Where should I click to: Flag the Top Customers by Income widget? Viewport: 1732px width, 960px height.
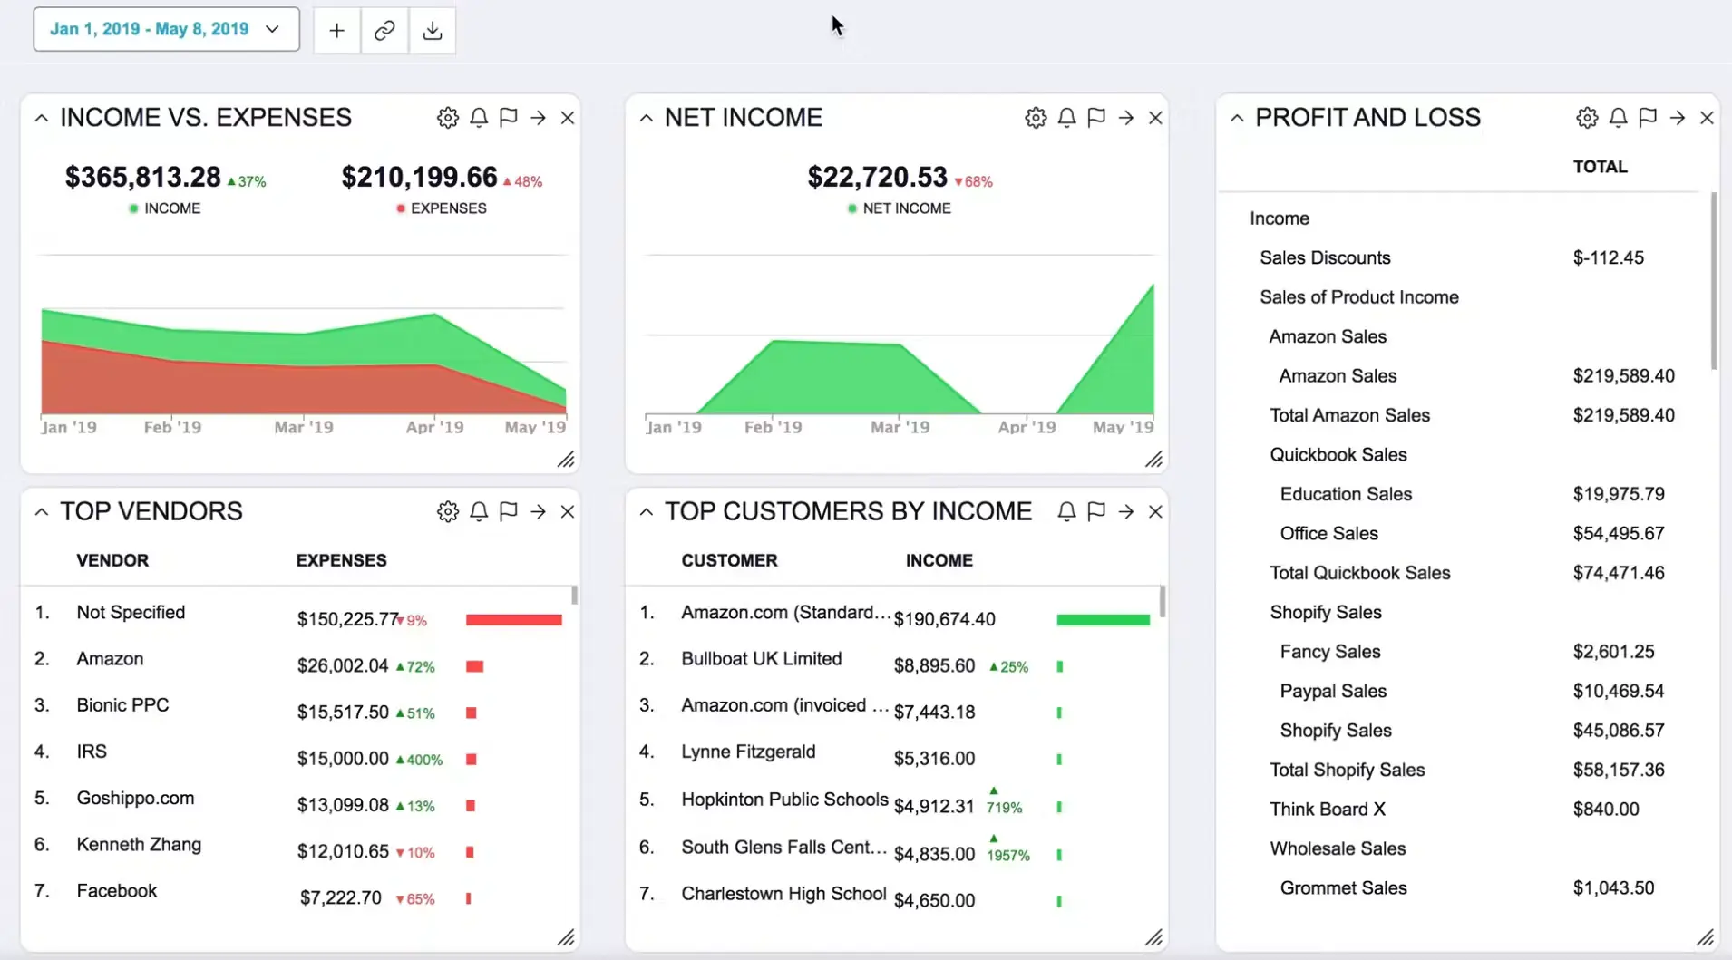1096,512
